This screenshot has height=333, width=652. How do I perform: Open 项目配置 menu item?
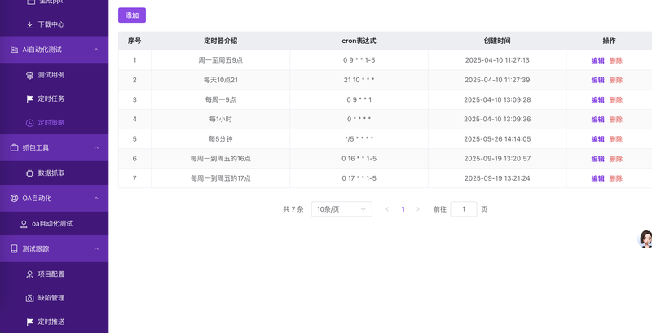point(51,274)
